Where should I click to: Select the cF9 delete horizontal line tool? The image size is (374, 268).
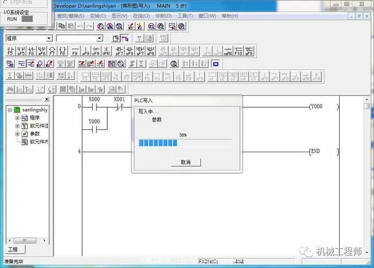pos(96,51)
